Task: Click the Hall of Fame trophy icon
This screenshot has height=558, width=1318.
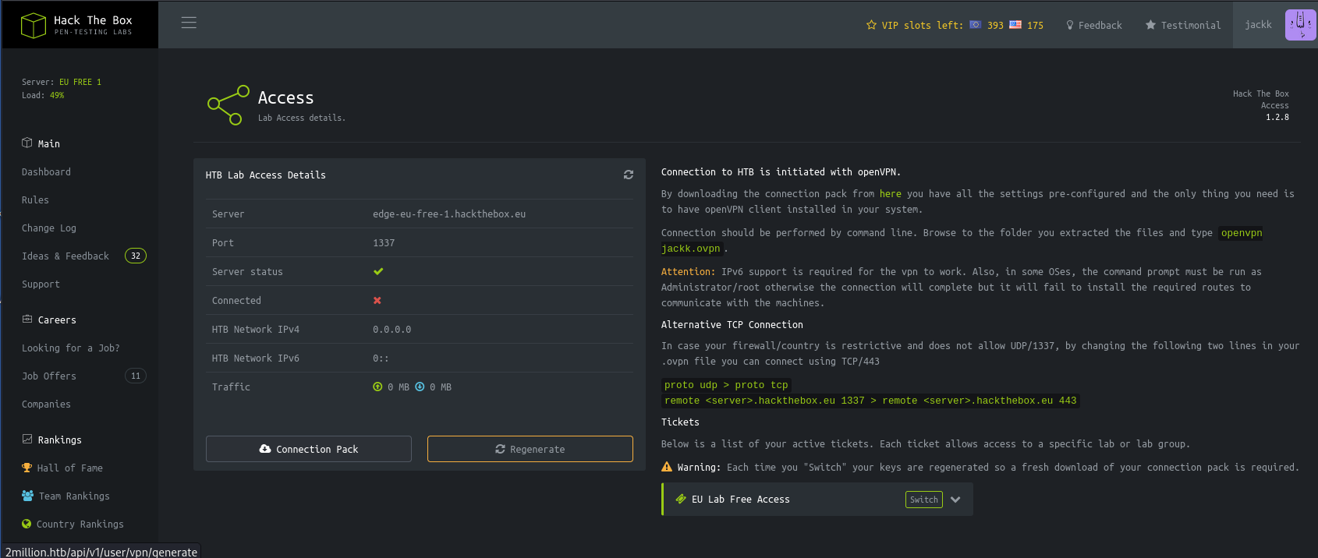Action: tap(27, 468)
